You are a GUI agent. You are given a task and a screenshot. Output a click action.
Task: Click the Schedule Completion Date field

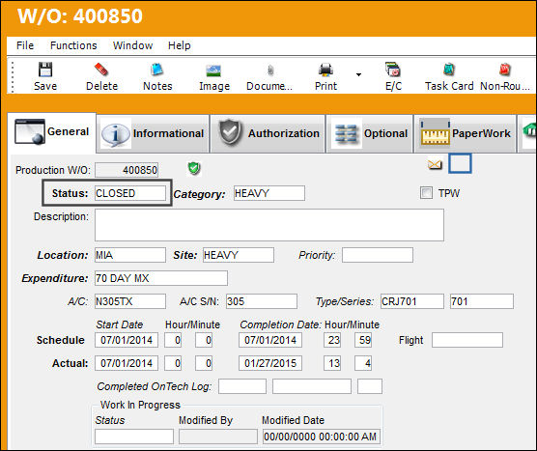click(270, 340)
